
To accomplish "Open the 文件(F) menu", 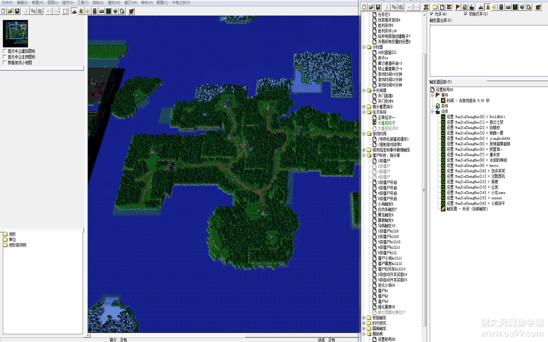I will pos(7,3).
